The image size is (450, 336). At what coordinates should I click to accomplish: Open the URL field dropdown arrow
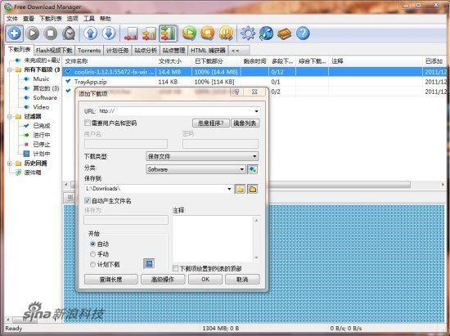[x=256, y=111]
